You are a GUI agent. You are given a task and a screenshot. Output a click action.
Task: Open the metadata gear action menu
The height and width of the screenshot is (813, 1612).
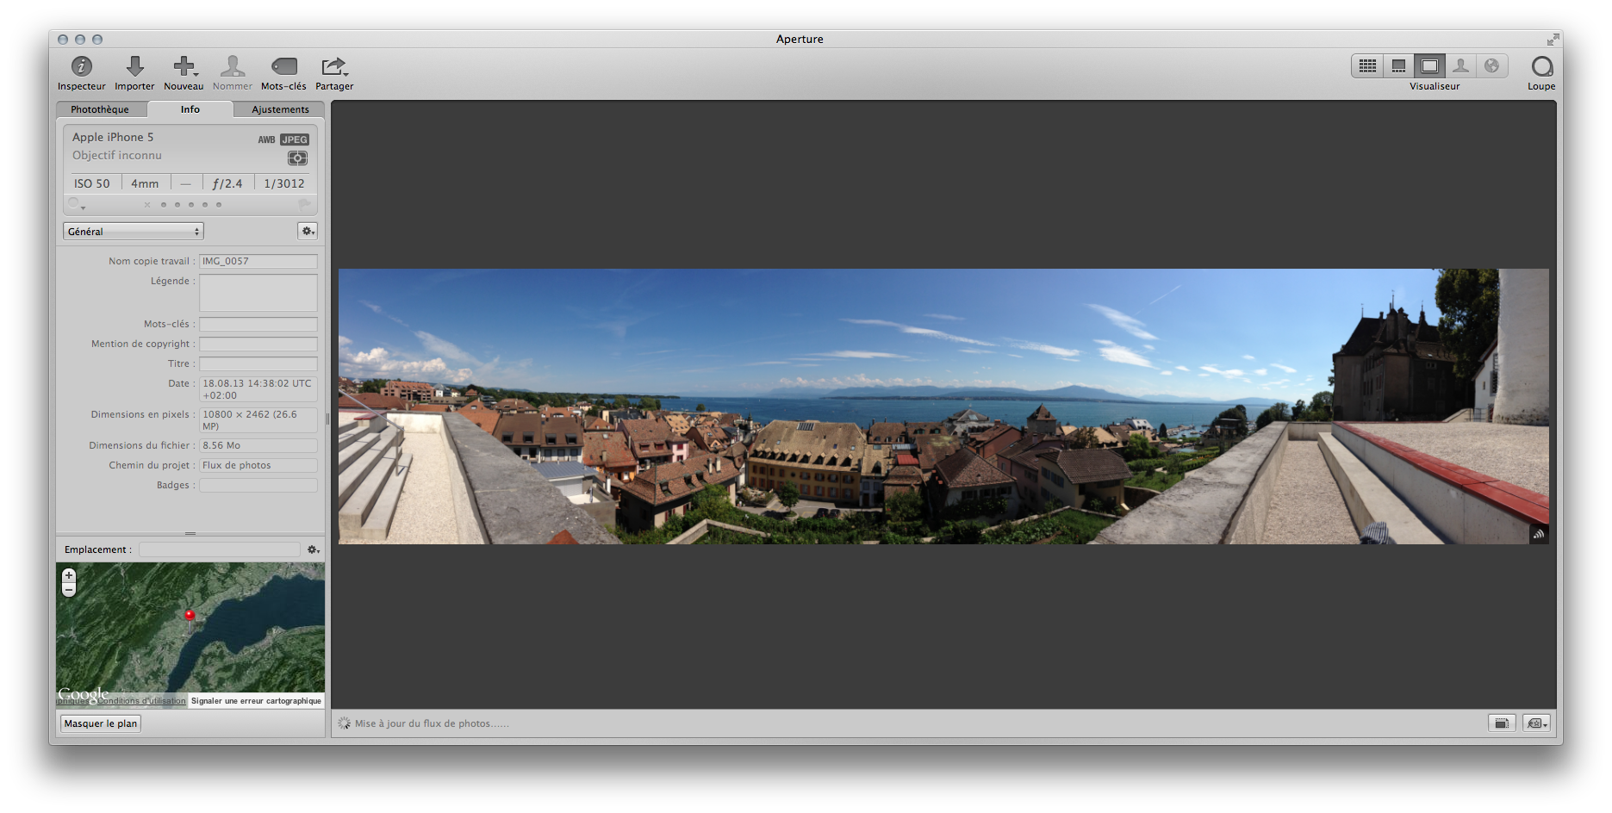[x=308, y=231]
